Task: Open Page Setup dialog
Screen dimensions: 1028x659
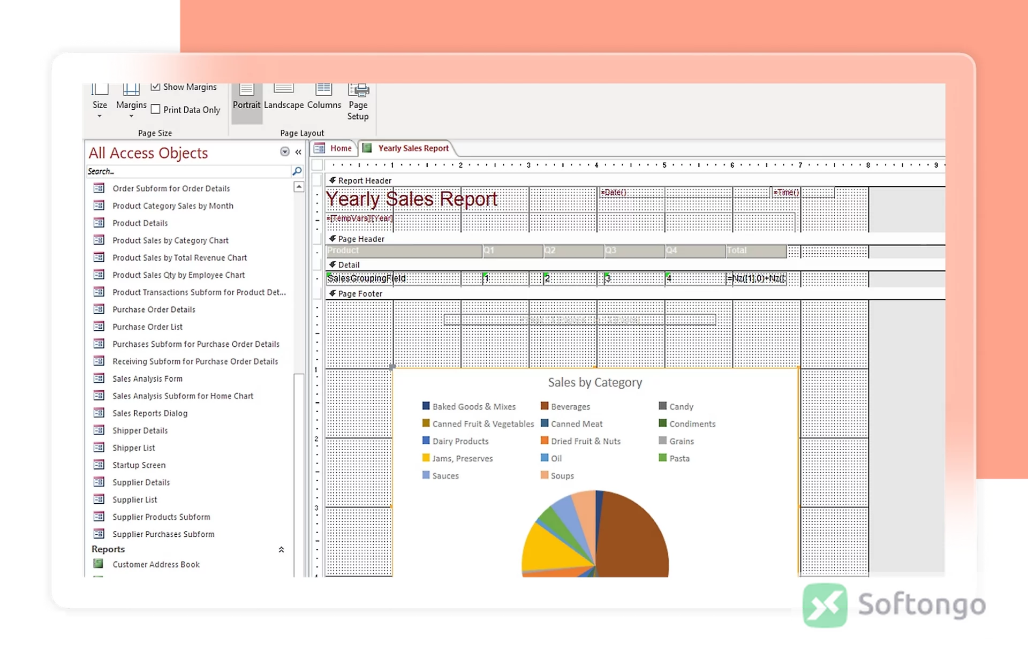Action: pyautogui.click(x=358, y=103)
